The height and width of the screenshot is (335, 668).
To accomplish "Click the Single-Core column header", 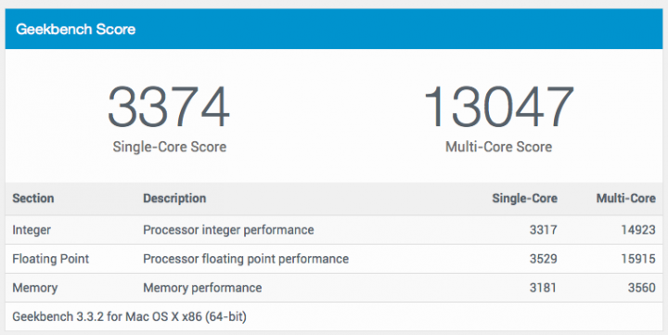I will pos(524,199).
